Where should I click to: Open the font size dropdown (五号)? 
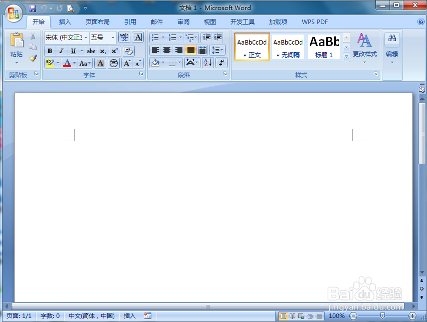113,38
